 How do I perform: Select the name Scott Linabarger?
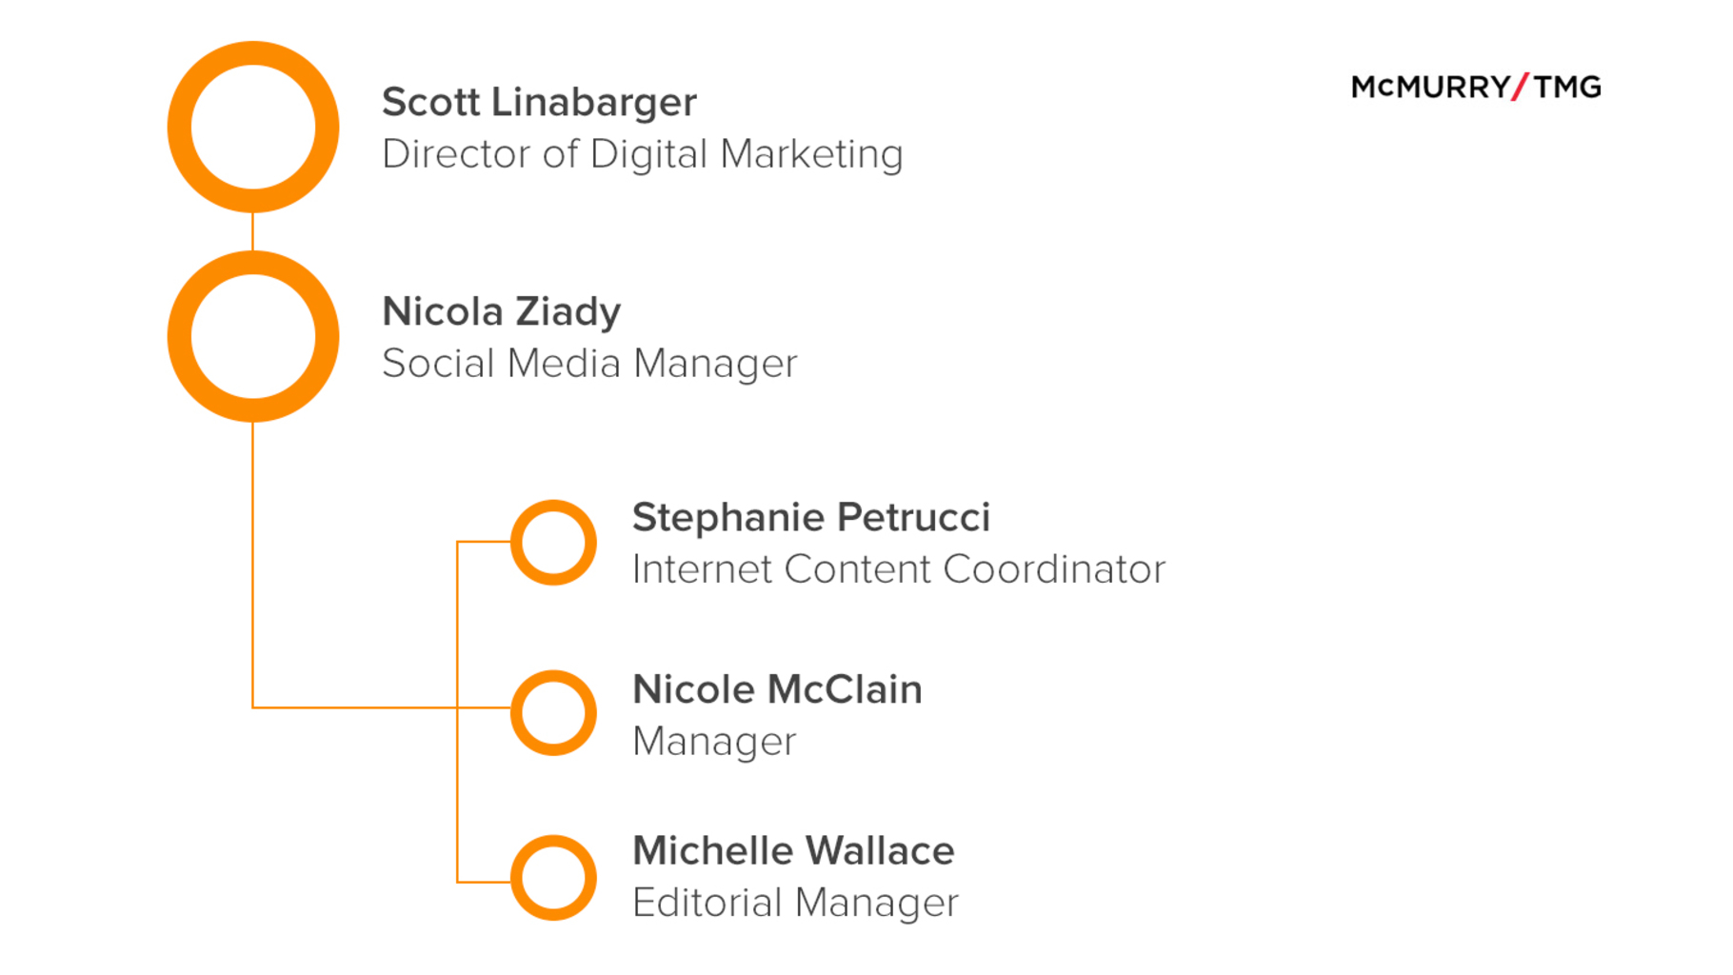click(539, 102)
